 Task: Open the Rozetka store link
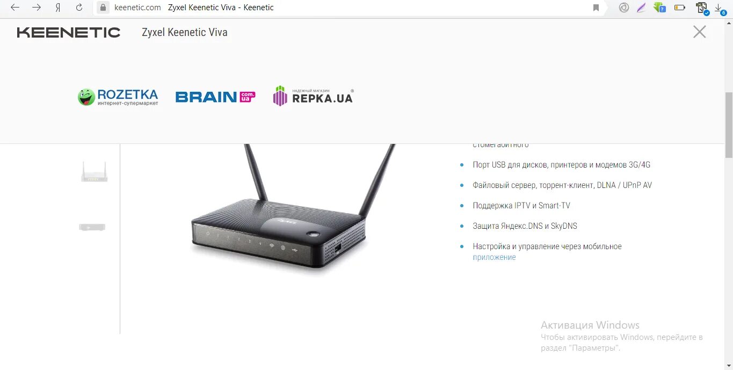[118, 97]
